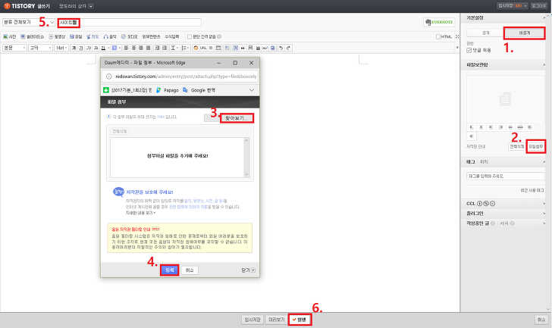This screenshot has height=328, width=552.
Task: Toggle bold formatting
Action: point(74,48)
